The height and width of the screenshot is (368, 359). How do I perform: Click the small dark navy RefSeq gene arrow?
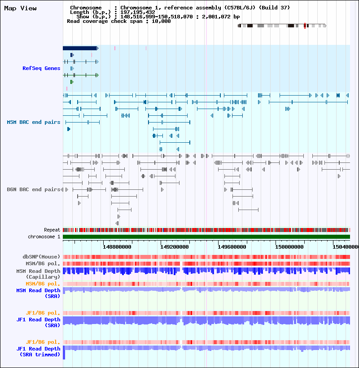pyautogui.click(x=72, y=55)
